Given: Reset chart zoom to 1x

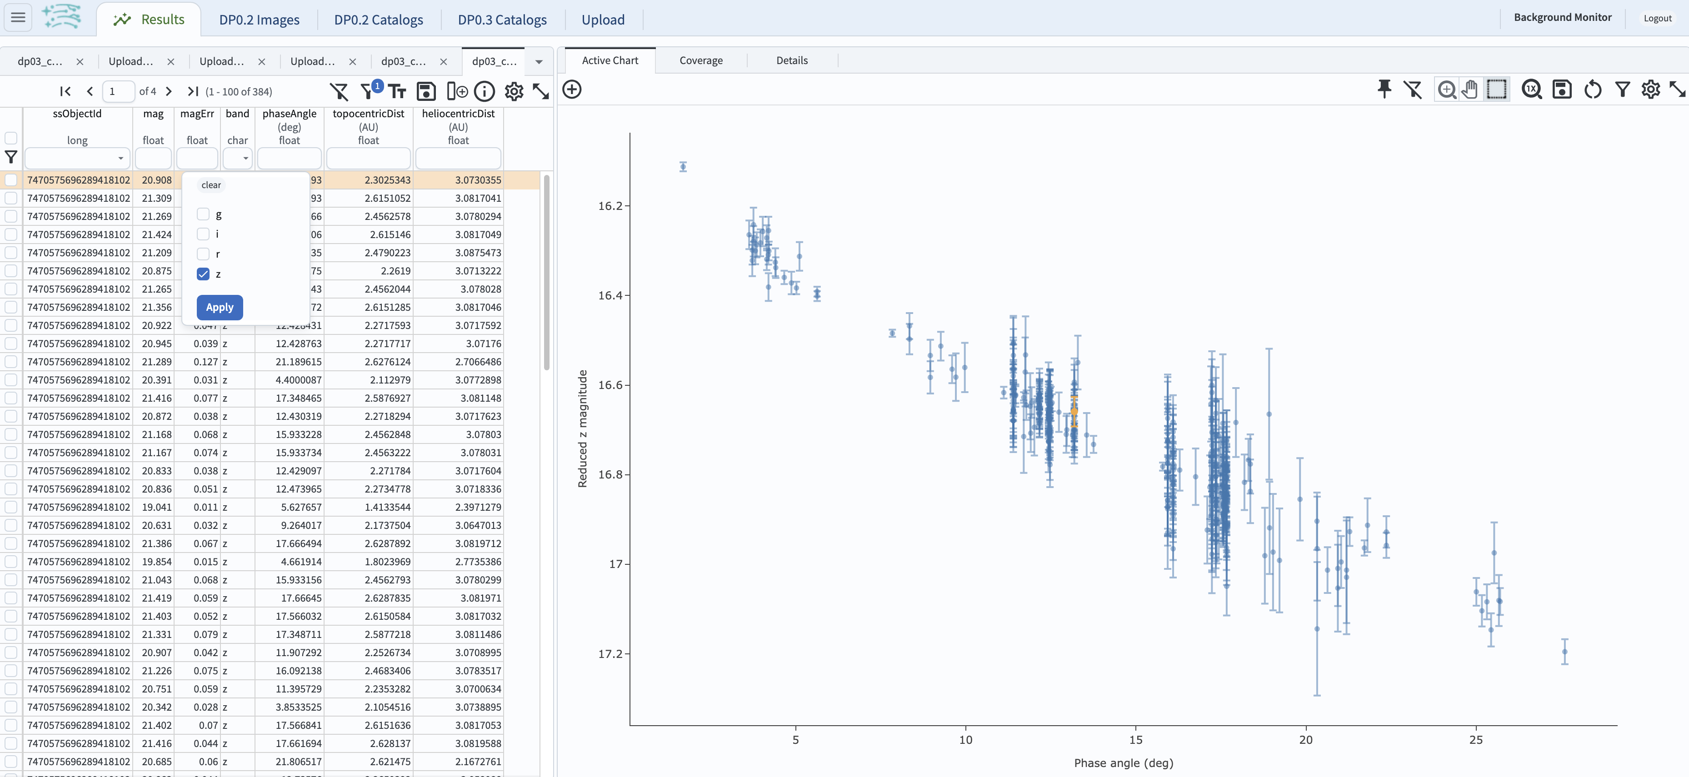Looking at the screenshot, I should [x=1532, y=89].
